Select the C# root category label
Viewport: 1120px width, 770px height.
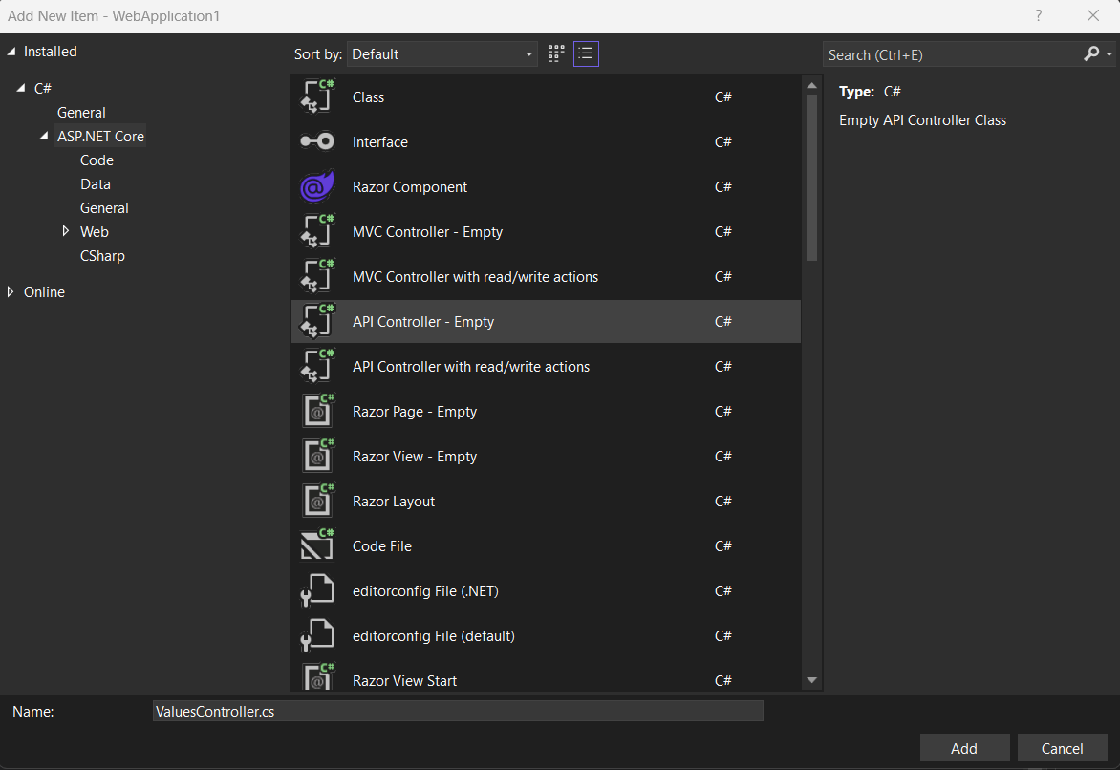tap(43, 88)
